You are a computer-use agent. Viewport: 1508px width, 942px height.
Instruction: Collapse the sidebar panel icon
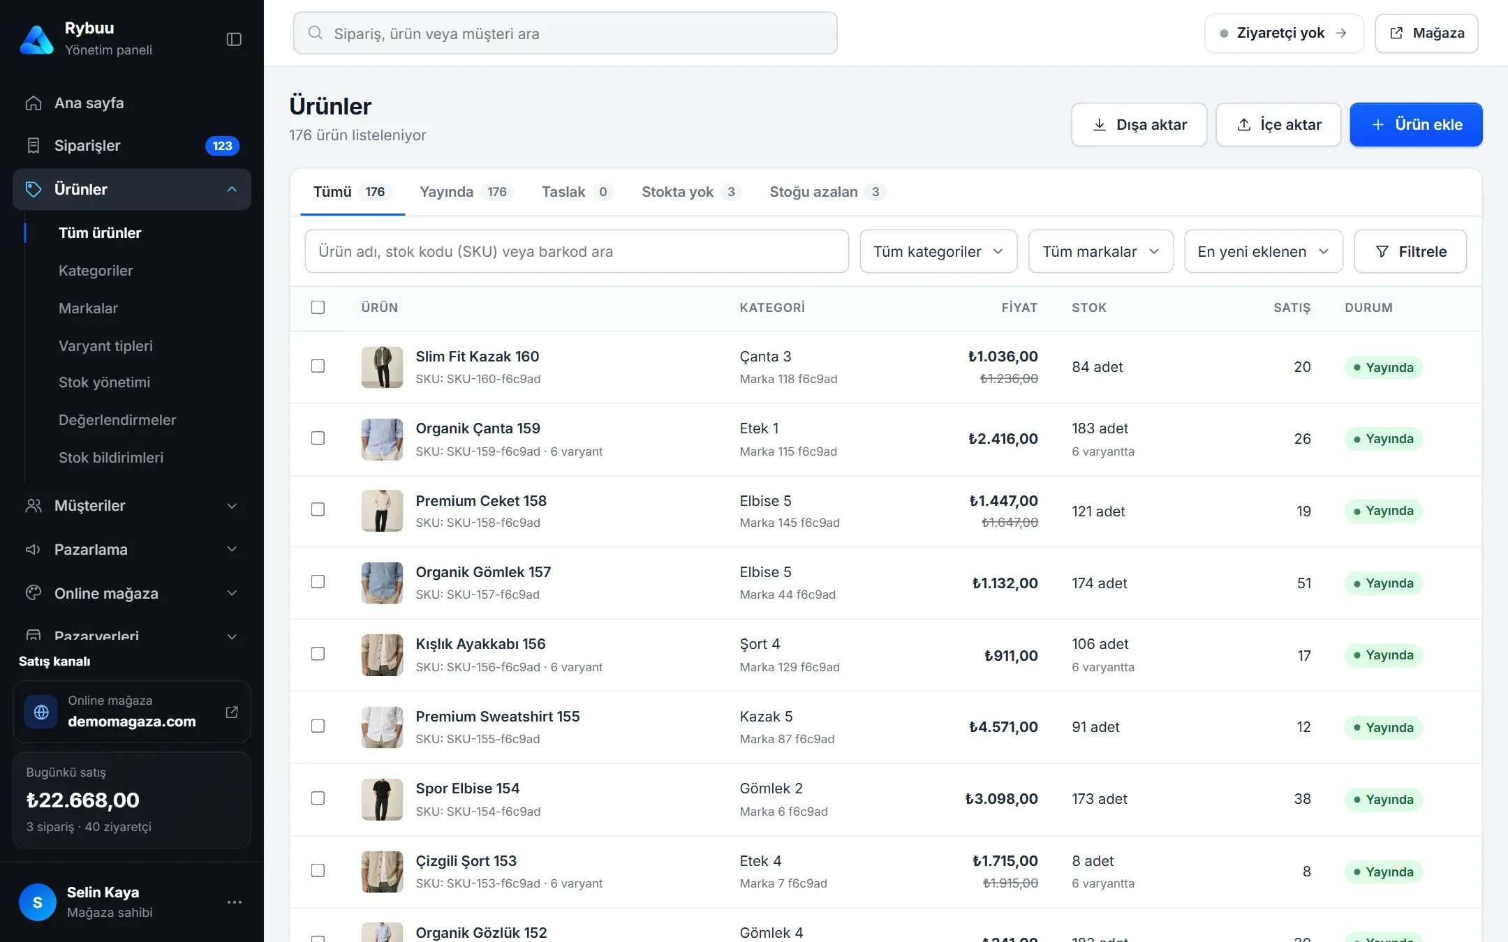pos(234,39)
